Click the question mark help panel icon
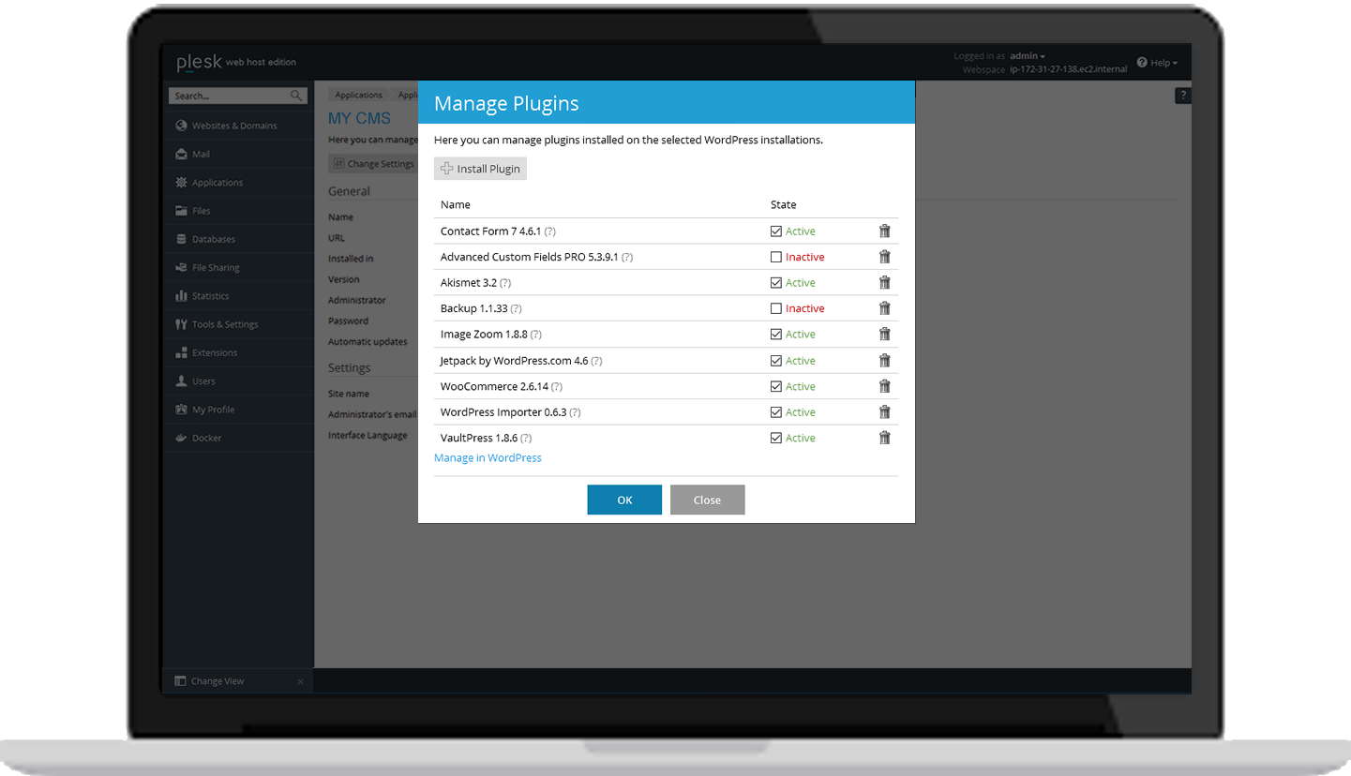The width and height of the screenshot is (1351, 776). (x=1183, y=96)
